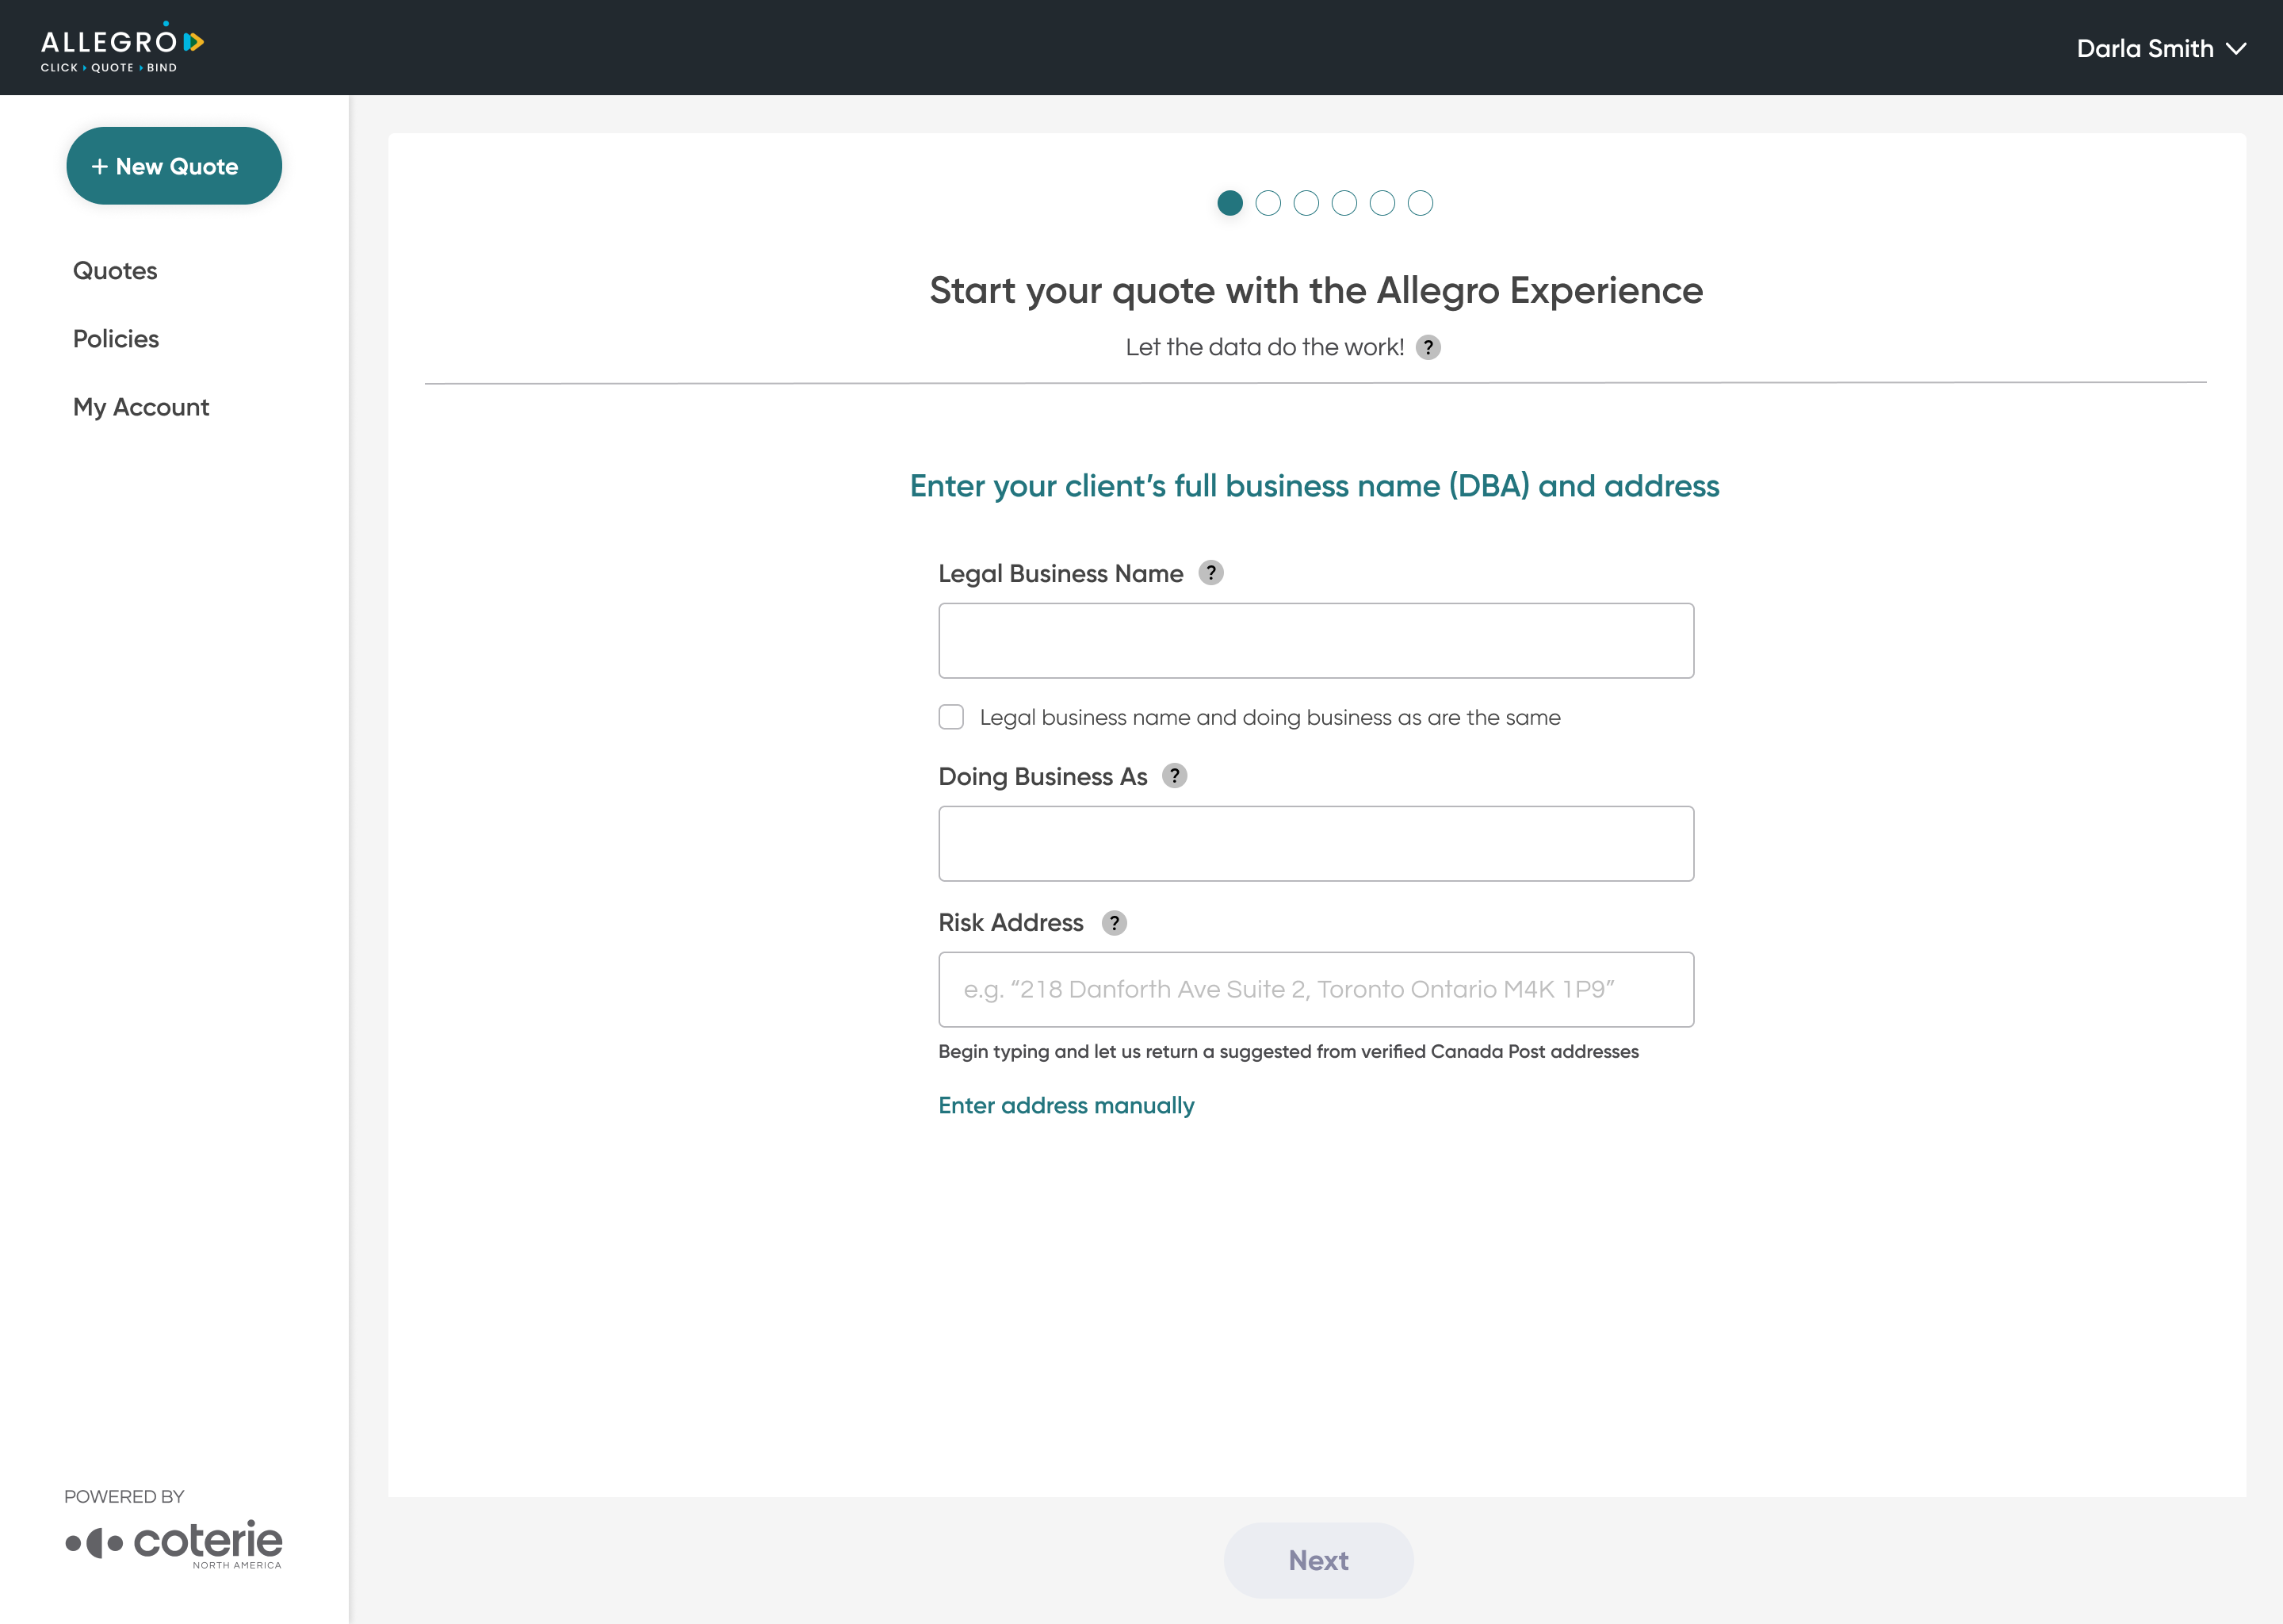Open My Account from sidebar
The width and height of the screenshot is (2283, 1624).
point(141,407)
